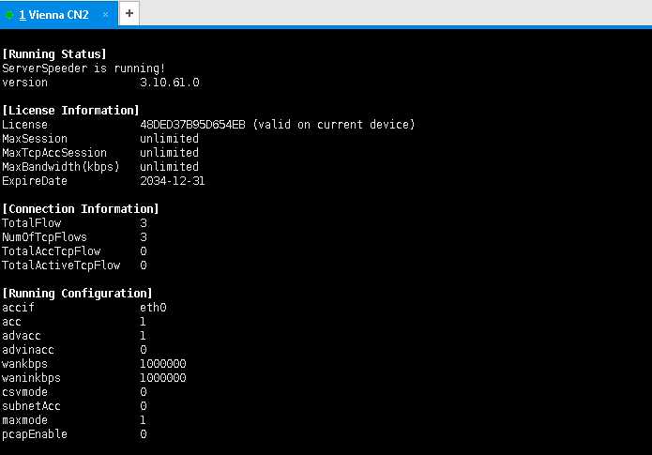Click the advinacc label

click(x=28, y=350)
